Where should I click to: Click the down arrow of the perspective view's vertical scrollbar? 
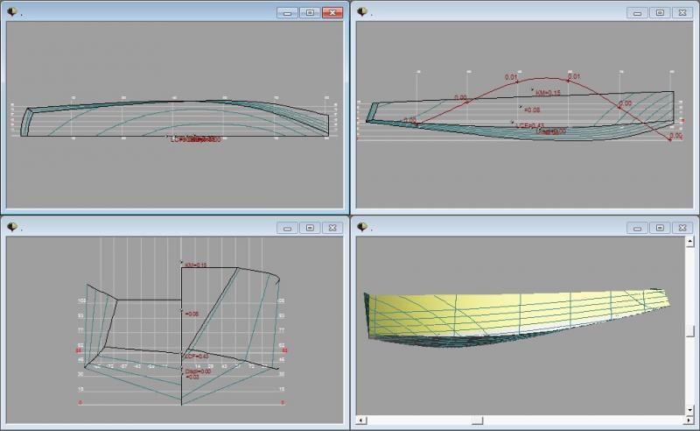click(690, 407)
